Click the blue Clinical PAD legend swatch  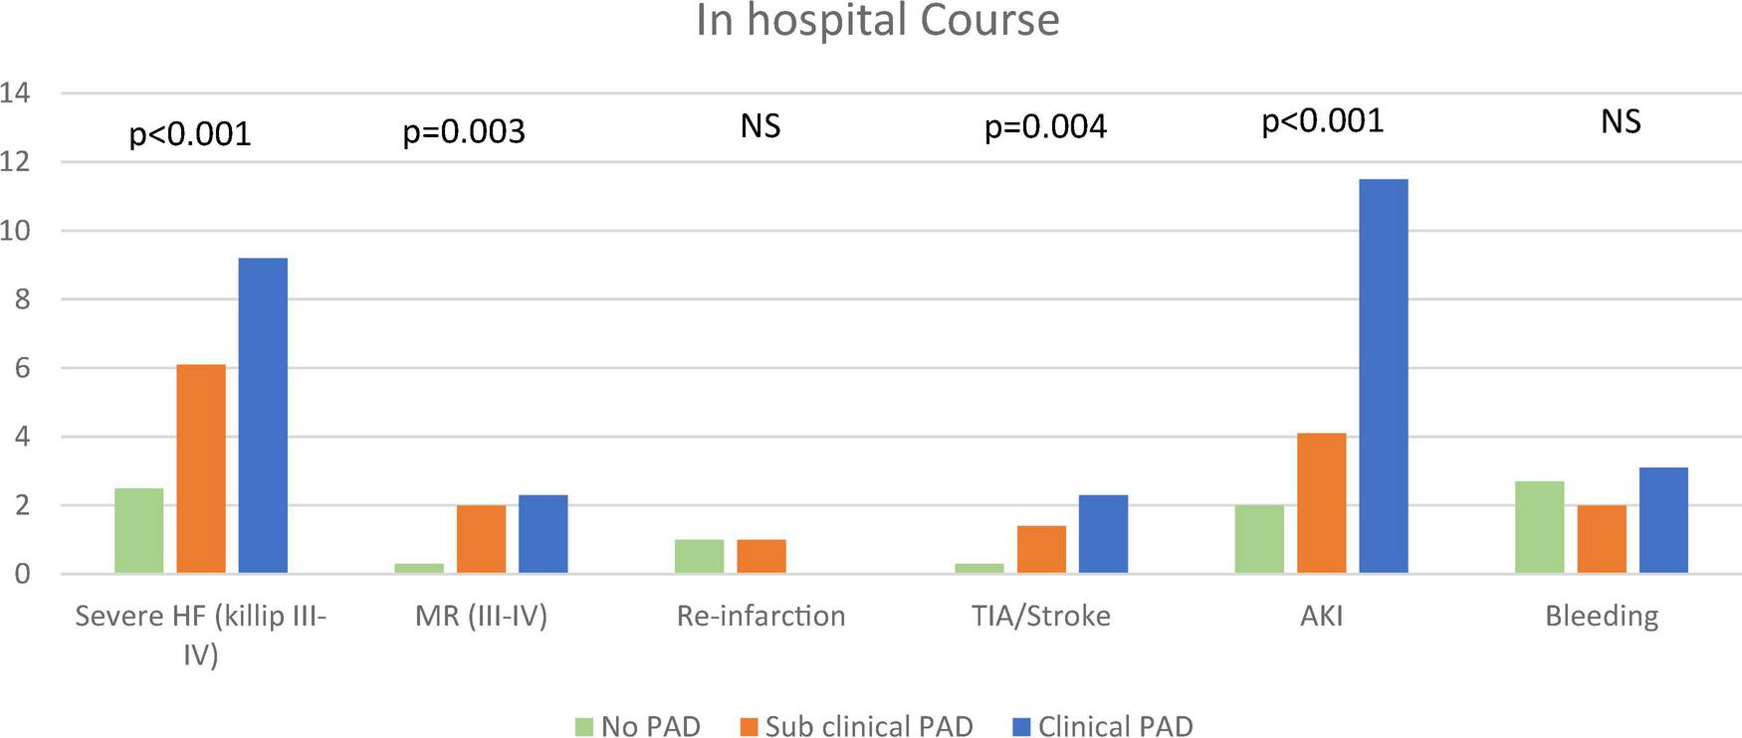tap(1021, 726)
